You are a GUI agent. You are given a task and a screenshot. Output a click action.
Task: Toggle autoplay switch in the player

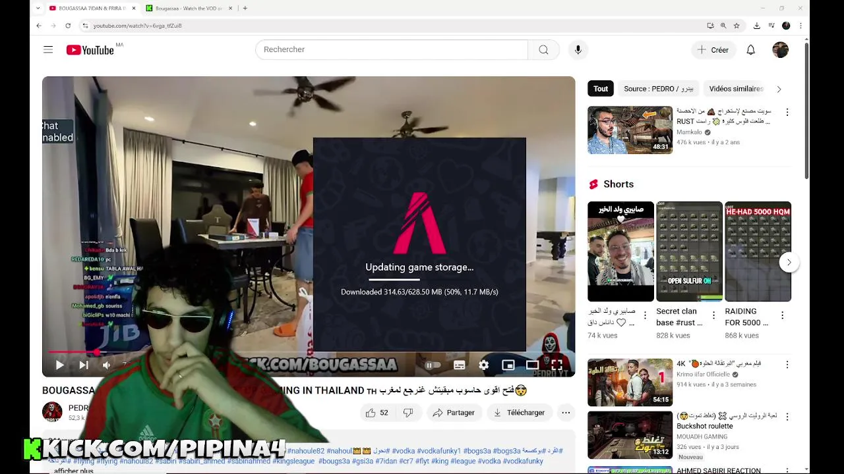point(433,365)
